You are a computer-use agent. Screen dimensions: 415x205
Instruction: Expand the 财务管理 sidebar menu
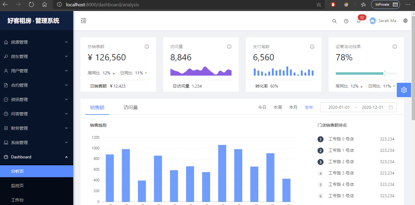36,128
